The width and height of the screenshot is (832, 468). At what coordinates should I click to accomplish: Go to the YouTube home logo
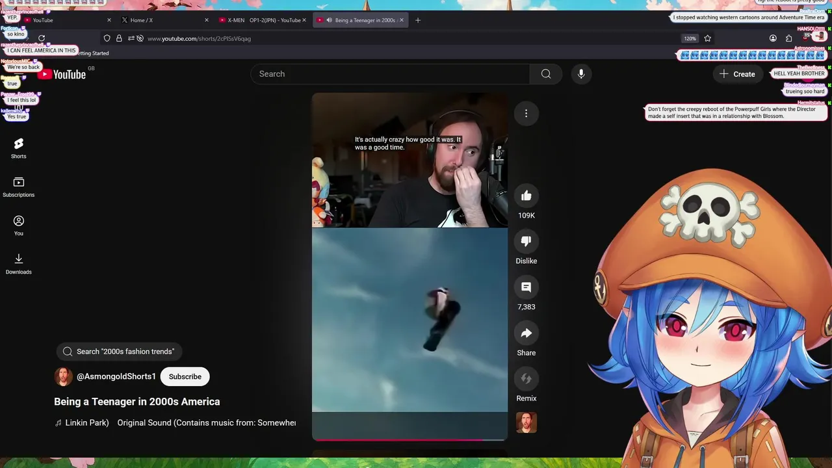tap(62, 74)
